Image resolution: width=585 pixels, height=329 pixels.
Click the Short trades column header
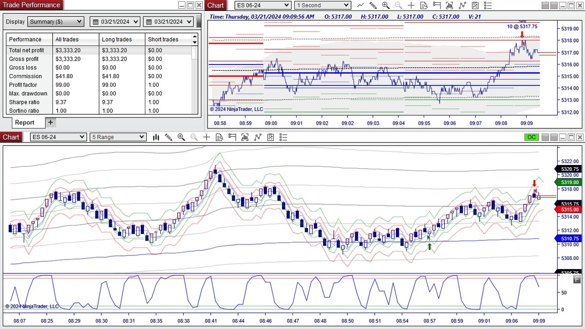168,39
